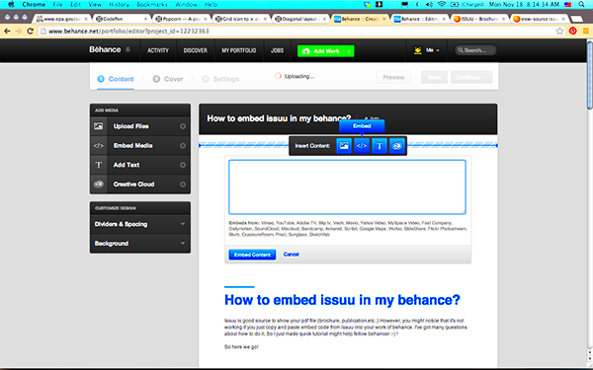Reload the page with refresh icon

tap(31, 31)
